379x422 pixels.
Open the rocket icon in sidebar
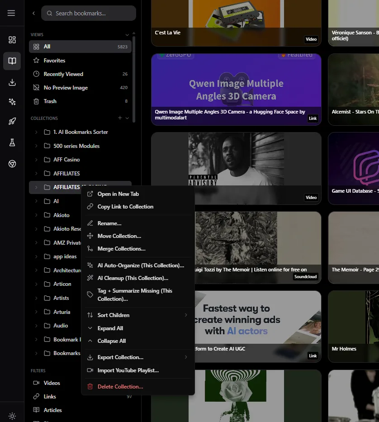12,121
